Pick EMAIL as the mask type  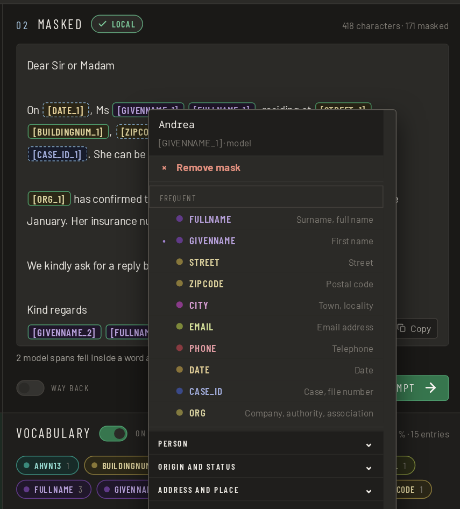[266, 327]
